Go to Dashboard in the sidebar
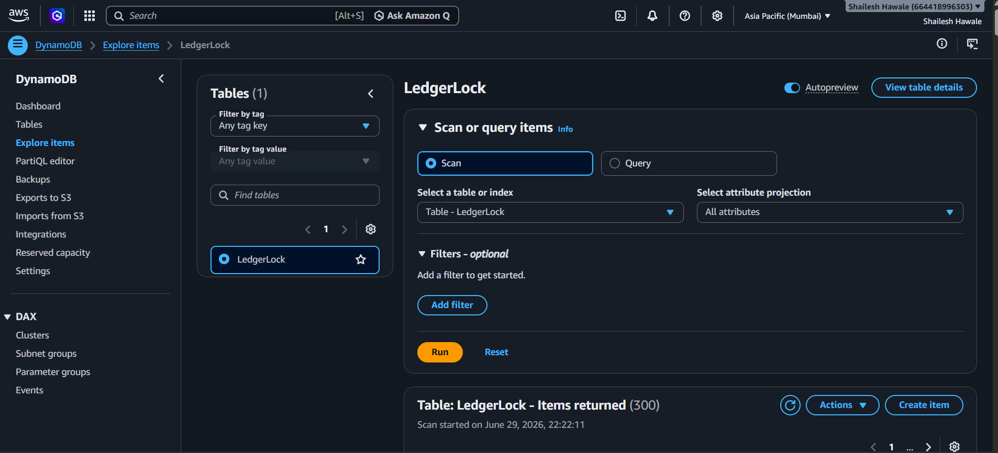Image resolution: width=998 pixels, height=453 pixels. tap(38, 106)
